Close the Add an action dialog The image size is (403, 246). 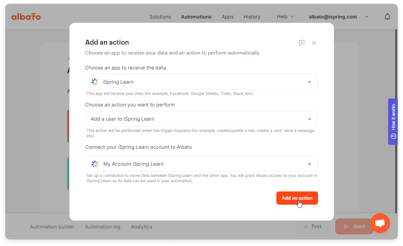[x=314, y=43]
